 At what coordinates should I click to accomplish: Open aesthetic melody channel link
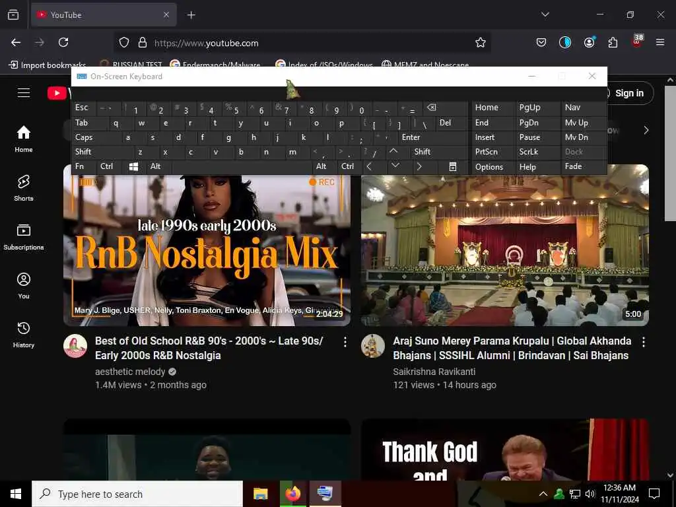[130, 372]
